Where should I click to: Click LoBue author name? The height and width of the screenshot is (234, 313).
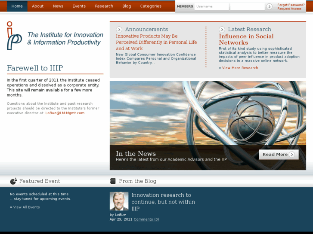pyautogui.click(x=120, y=215)
